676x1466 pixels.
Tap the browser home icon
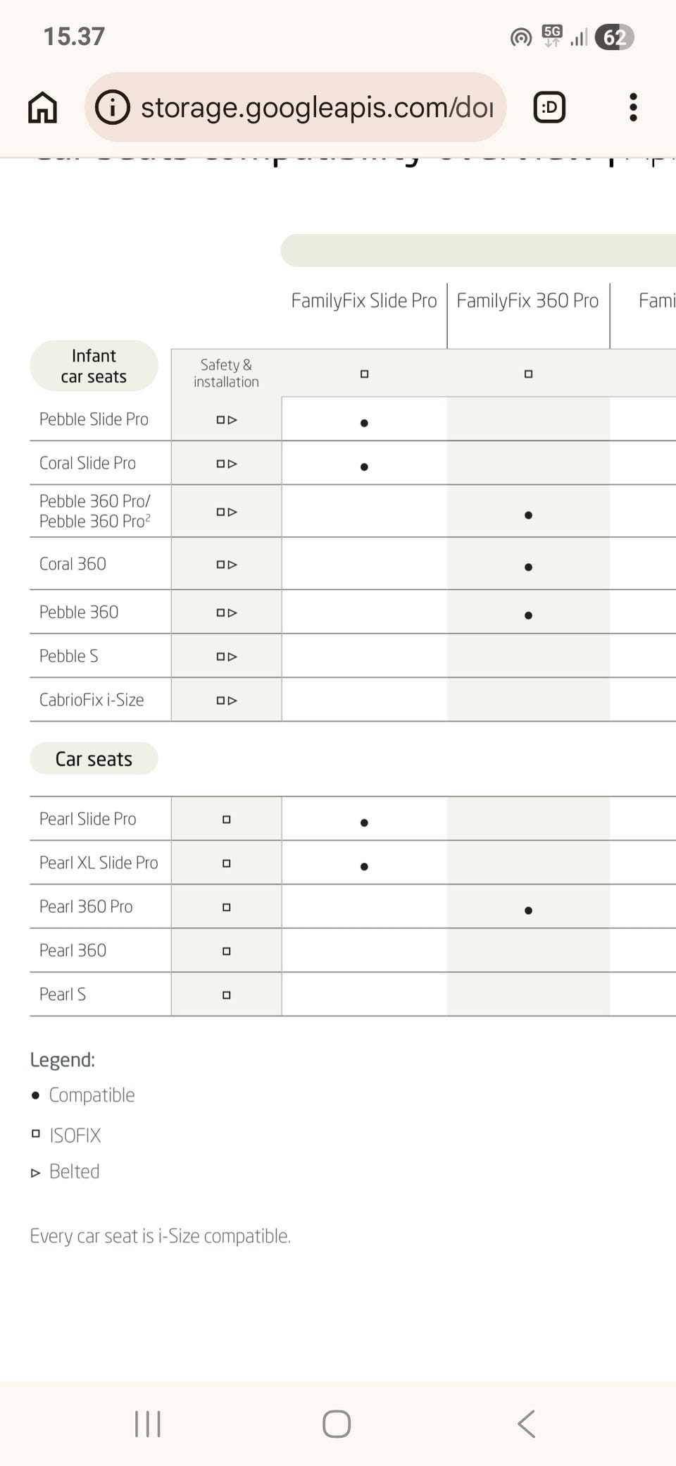tap(42, 108)
